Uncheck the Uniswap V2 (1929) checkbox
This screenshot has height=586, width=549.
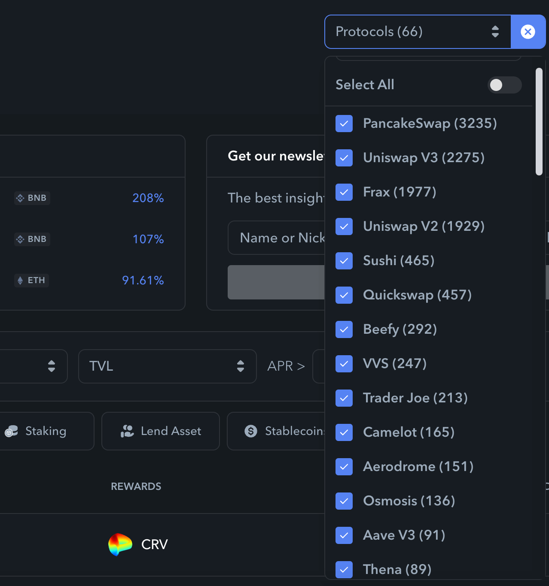tap(344, 227)
